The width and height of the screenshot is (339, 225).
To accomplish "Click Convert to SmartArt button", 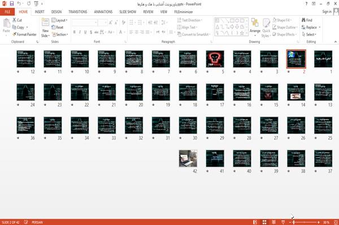I will point(193,34).
